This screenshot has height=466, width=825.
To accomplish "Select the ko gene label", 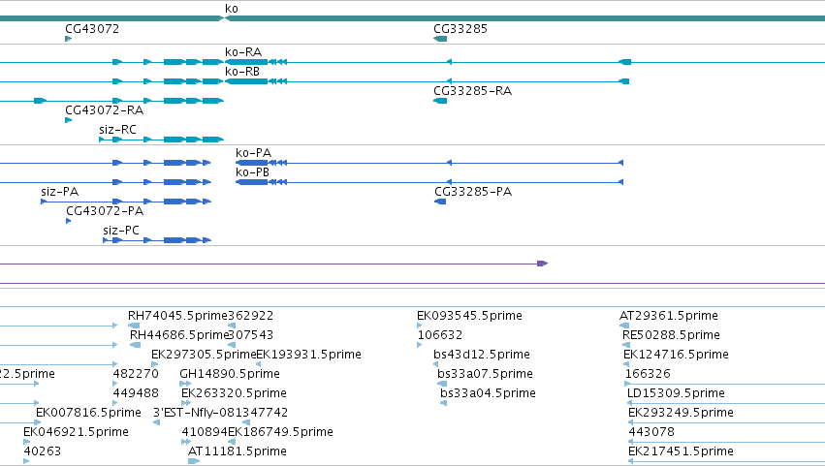I will [x=232, y=9].
